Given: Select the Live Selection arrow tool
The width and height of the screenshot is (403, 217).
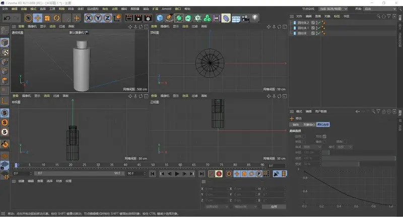Looking at the screenshot, I should coord(28,18).
